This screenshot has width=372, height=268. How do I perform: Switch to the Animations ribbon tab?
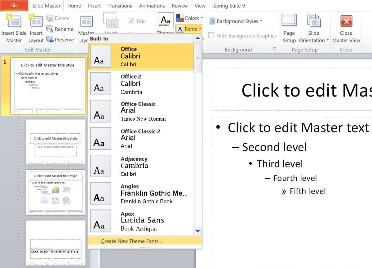(x=152, y=6)
